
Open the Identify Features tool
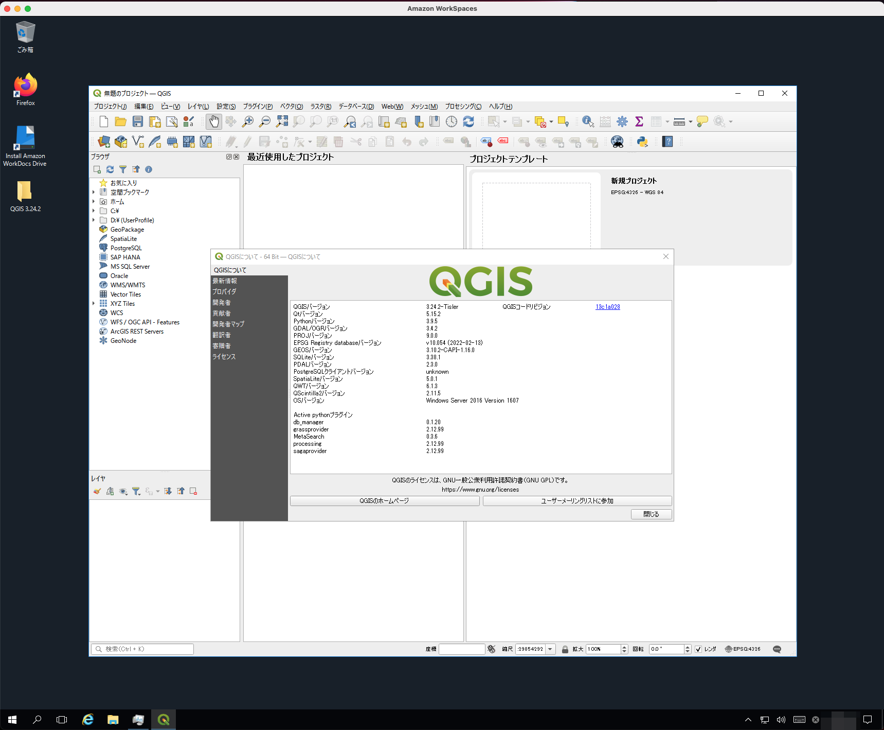point(588,121)
